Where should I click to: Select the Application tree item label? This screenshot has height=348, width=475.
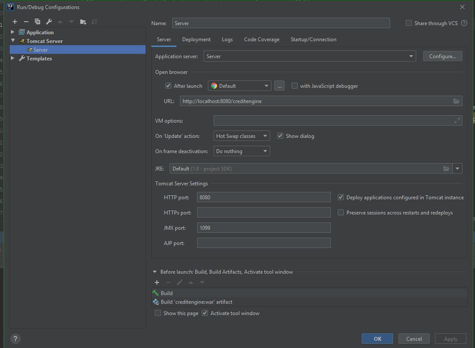[40, 32]
